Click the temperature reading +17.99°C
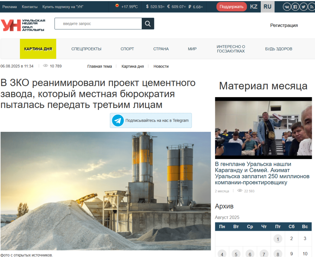Image resolution: width=315 pixels, height=257 pixels. (x=129, y=7)
